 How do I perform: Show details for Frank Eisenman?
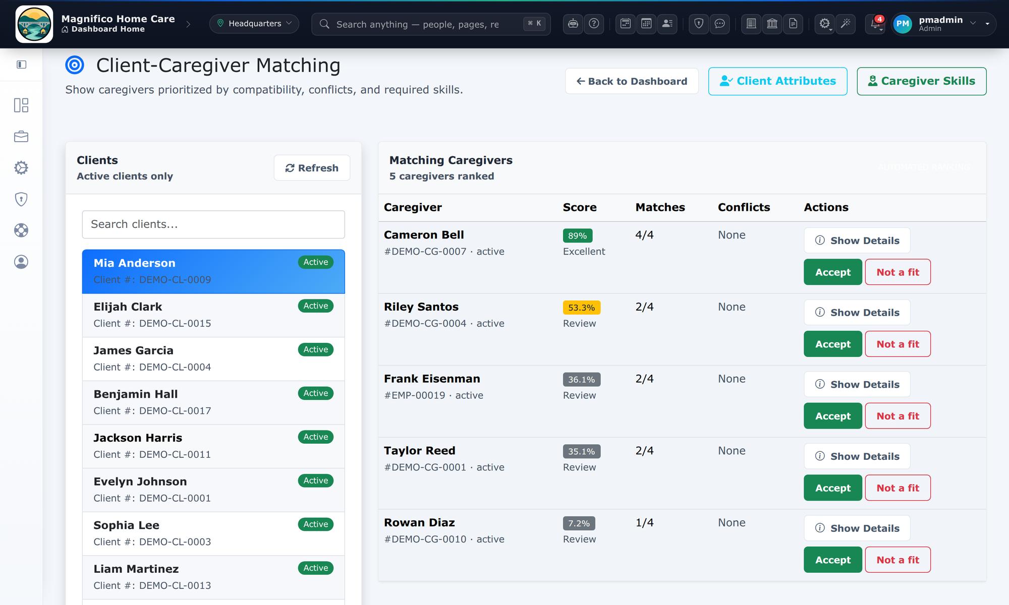[x=857, y=385]
